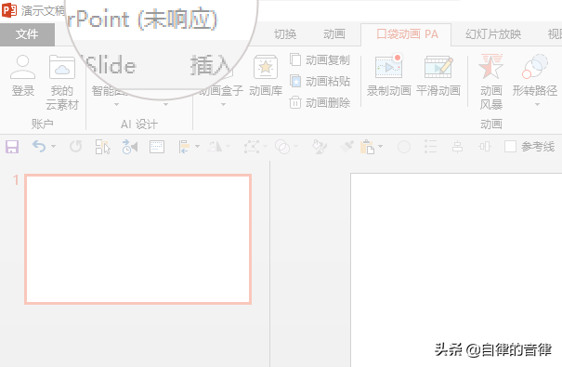The image size is (562, 367).
Task: Click the align objects icon
Action: click(x=184, y=147)
